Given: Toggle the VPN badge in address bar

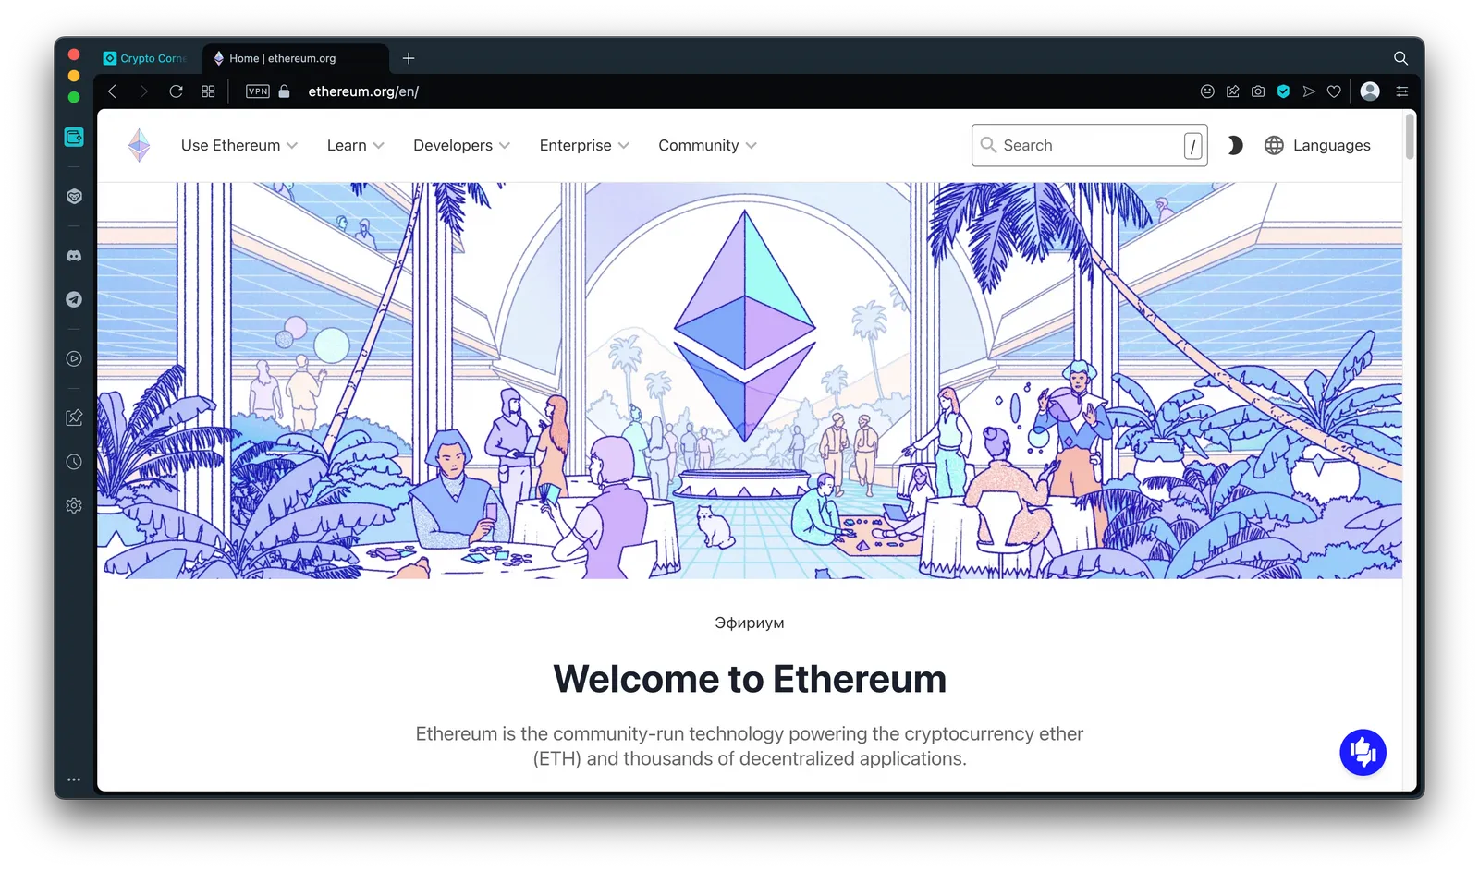Looking at the screenshot, I should [258, 91].
